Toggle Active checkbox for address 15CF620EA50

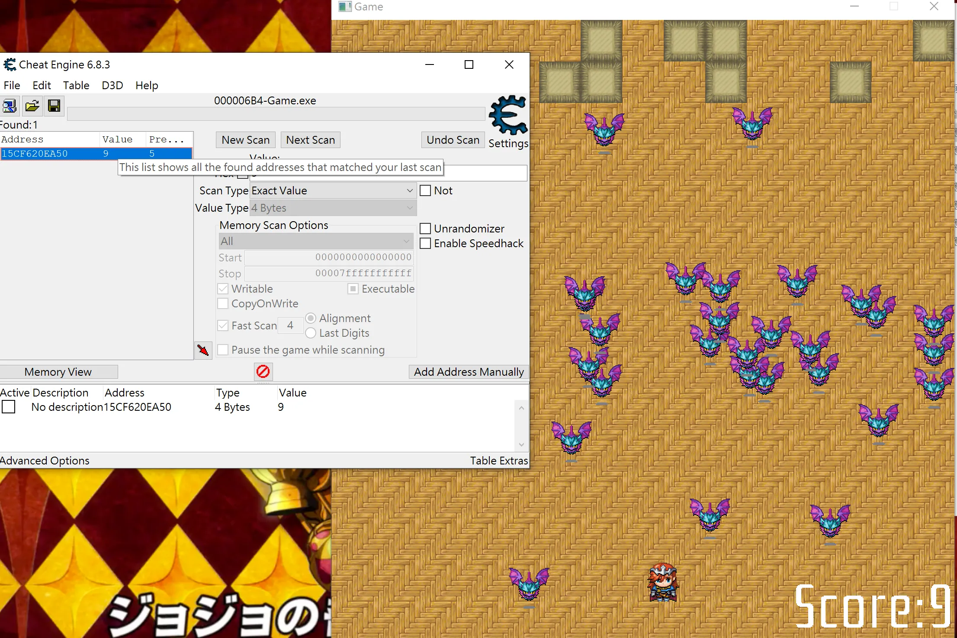9,407
